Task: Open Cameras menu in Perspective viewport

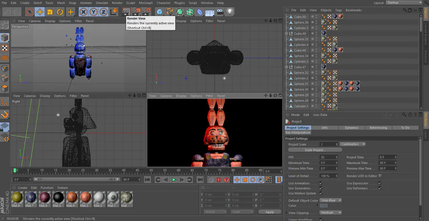Action: [x=35, y=21]
